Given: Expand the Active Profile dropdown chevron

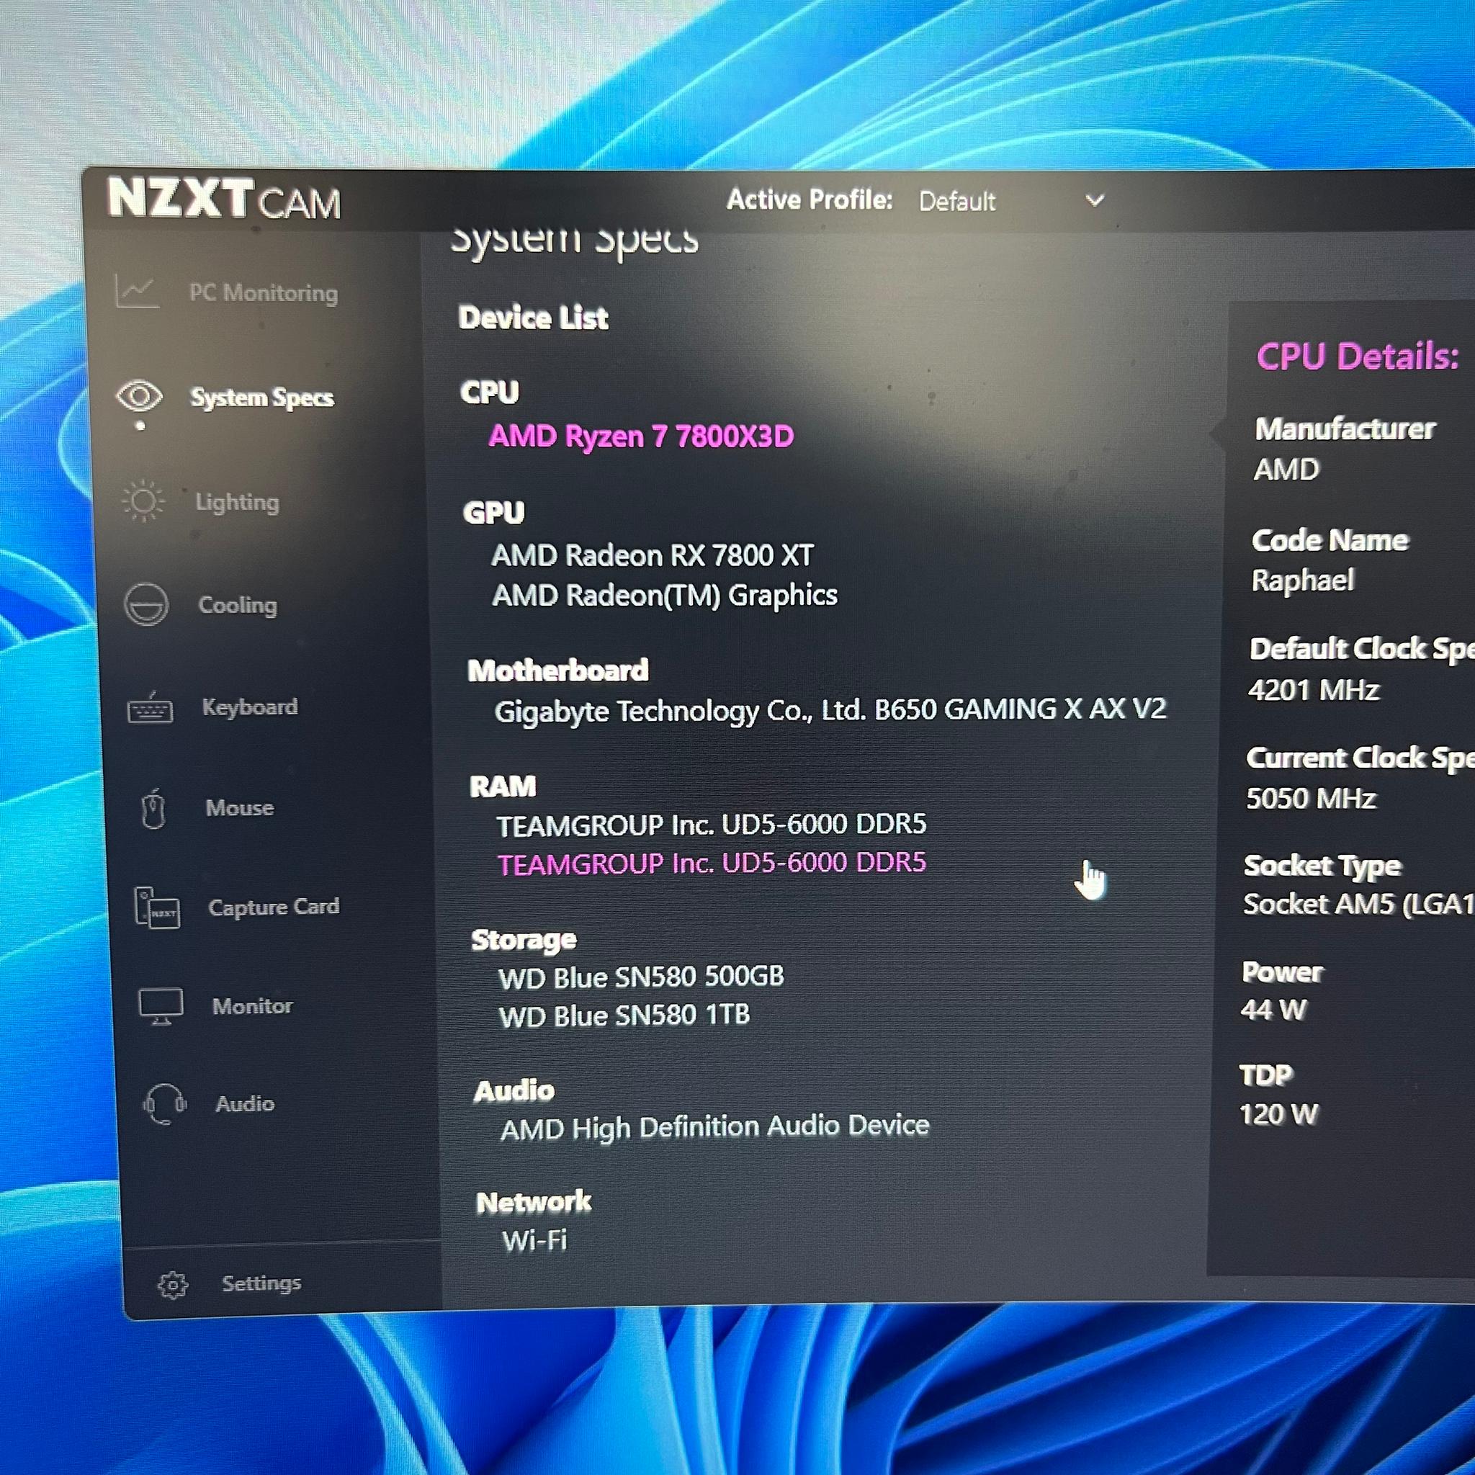Looking at the screenshot, I should pyautogui.click(x=1095, y=200).
